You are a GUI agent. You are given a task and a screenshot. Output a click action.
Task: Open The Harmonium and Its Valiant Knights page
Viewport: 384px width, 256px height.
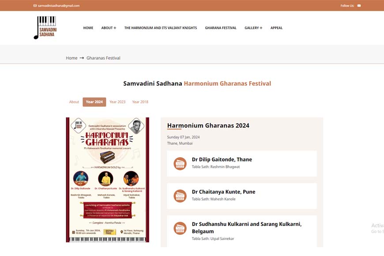coord(161,28)
